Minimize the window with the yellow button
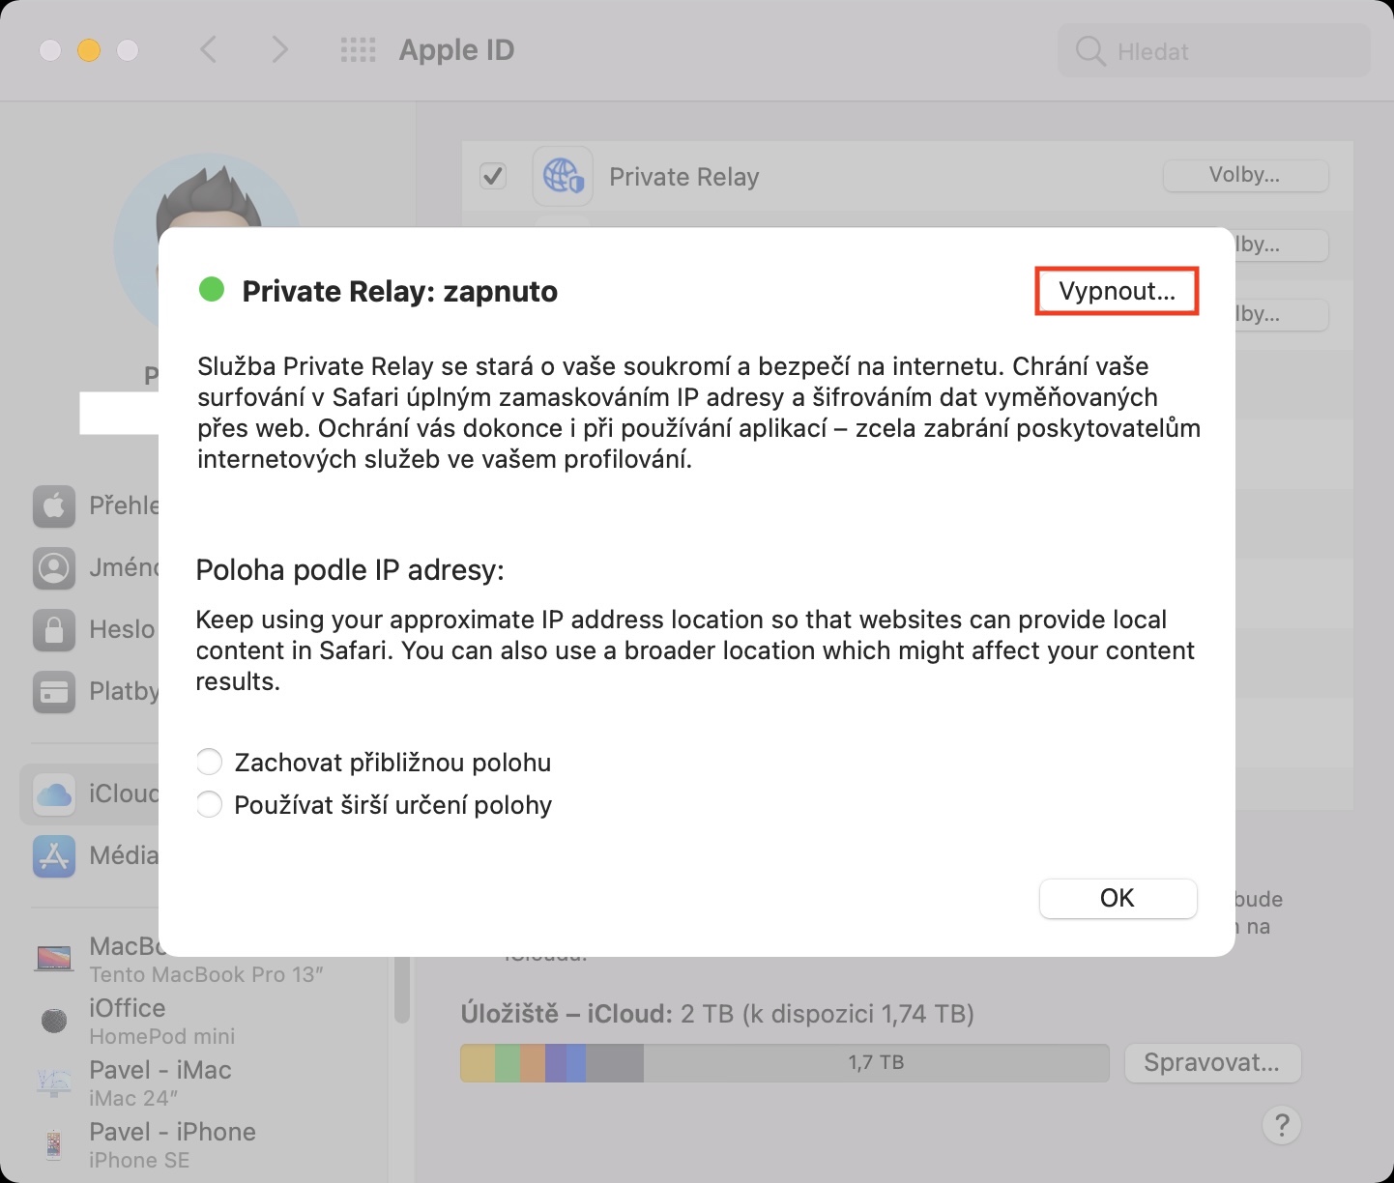The width and height of the screenshot is (1394, 1183). pyautogui.click(x=89, y=49)
